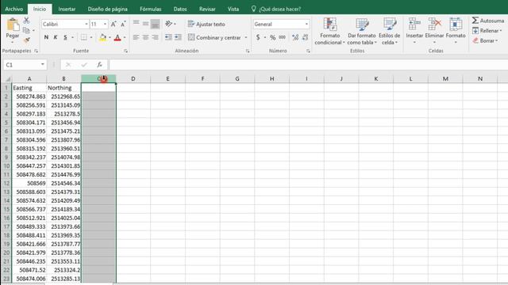
Task: Click the Select All corner triangle
Action: [7, 79]
